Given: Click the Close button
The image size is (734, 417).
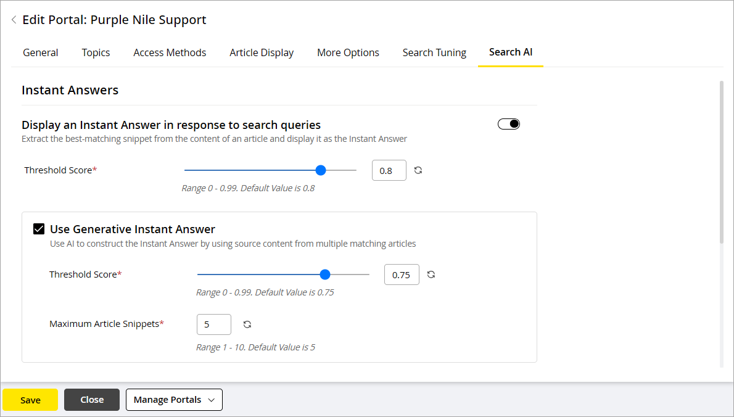Looking at the screenshot, I should click(x=91, y=400).
